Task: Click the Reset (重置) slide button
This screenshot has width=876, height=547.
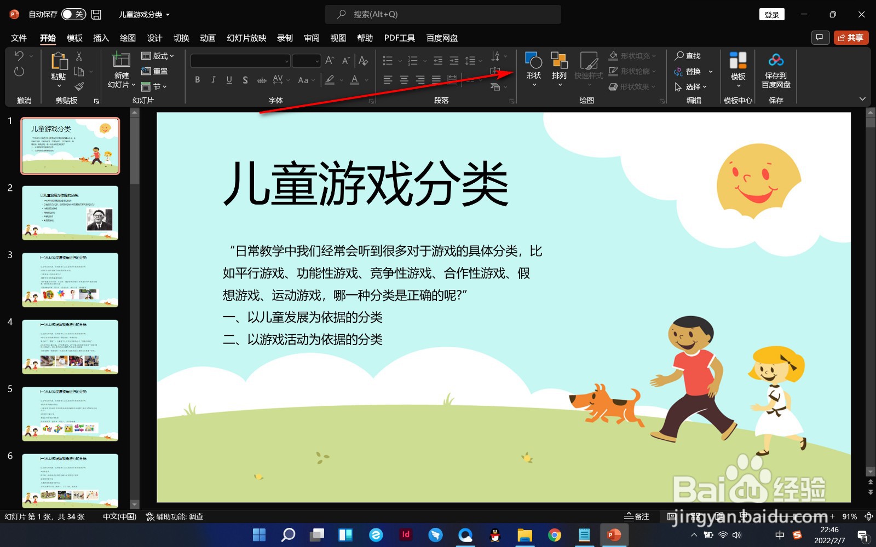Action: pyautogui.click(x=155, y=71)
